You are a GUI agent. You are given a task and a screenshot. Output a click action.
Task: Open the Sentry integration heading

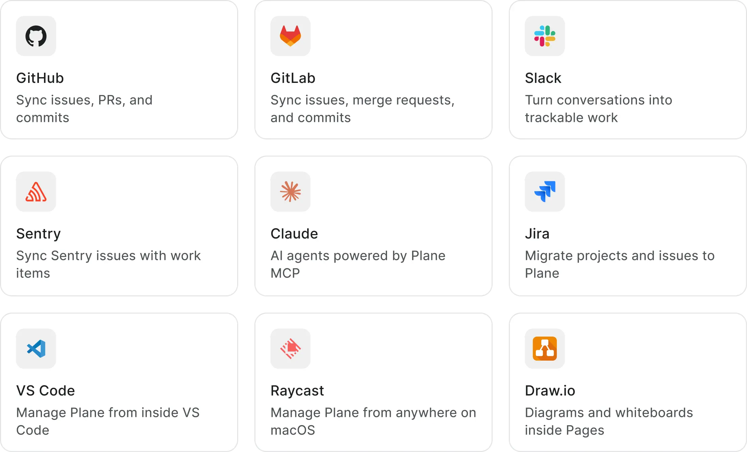(x=39, y=234)
